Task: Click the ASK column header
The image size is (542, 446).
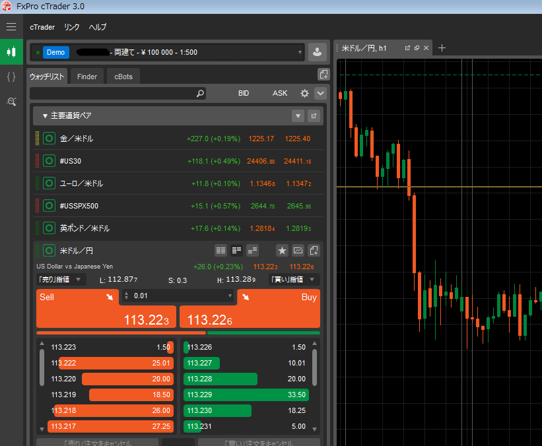Action: [x=280, y=93]
